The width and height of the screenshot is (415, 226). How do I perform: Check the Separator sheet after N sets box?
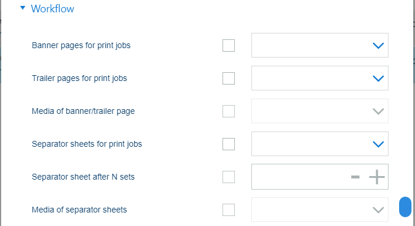click(x=228, y=177)
